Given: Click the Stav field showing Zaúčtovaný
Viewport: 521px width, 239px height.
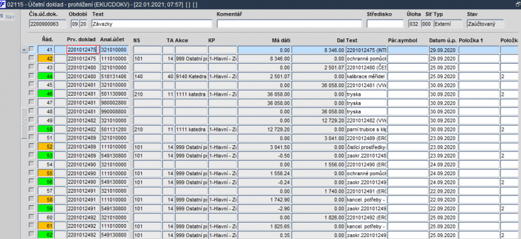Looking at the screenshot, I should pyautogui.click(x=485, y=23).
